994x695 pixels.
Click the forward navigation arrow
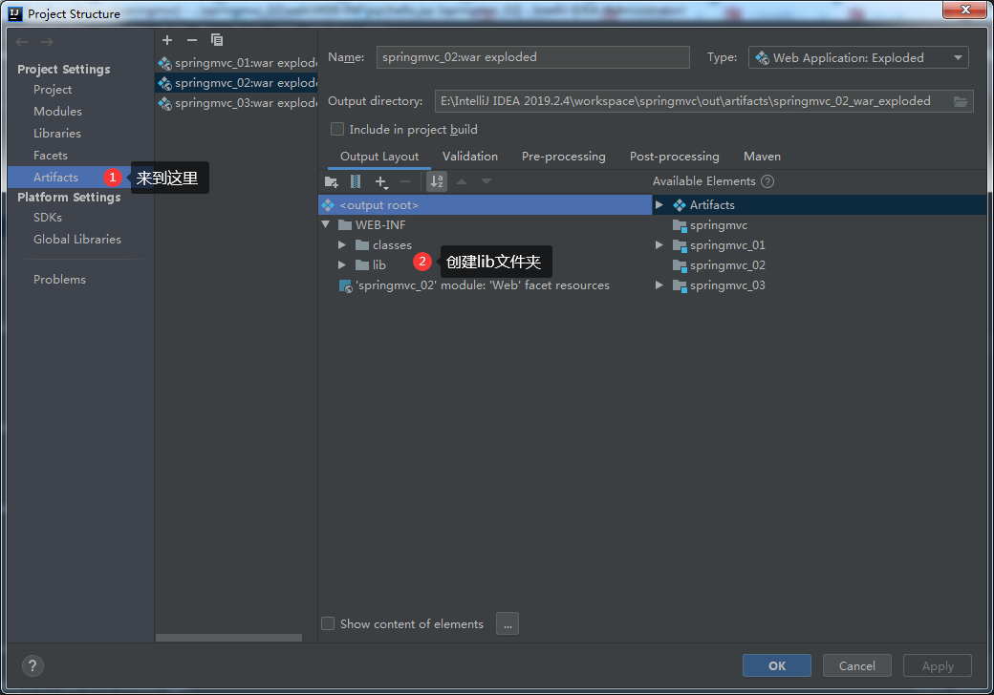47,42
